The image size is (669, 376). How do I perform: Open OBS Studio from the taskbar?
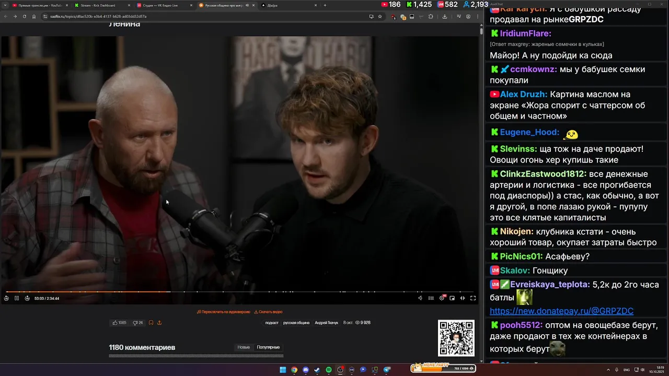[340, 370]
